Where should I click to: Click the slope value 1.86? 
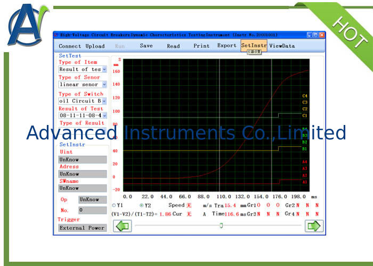tap(165, 214)
